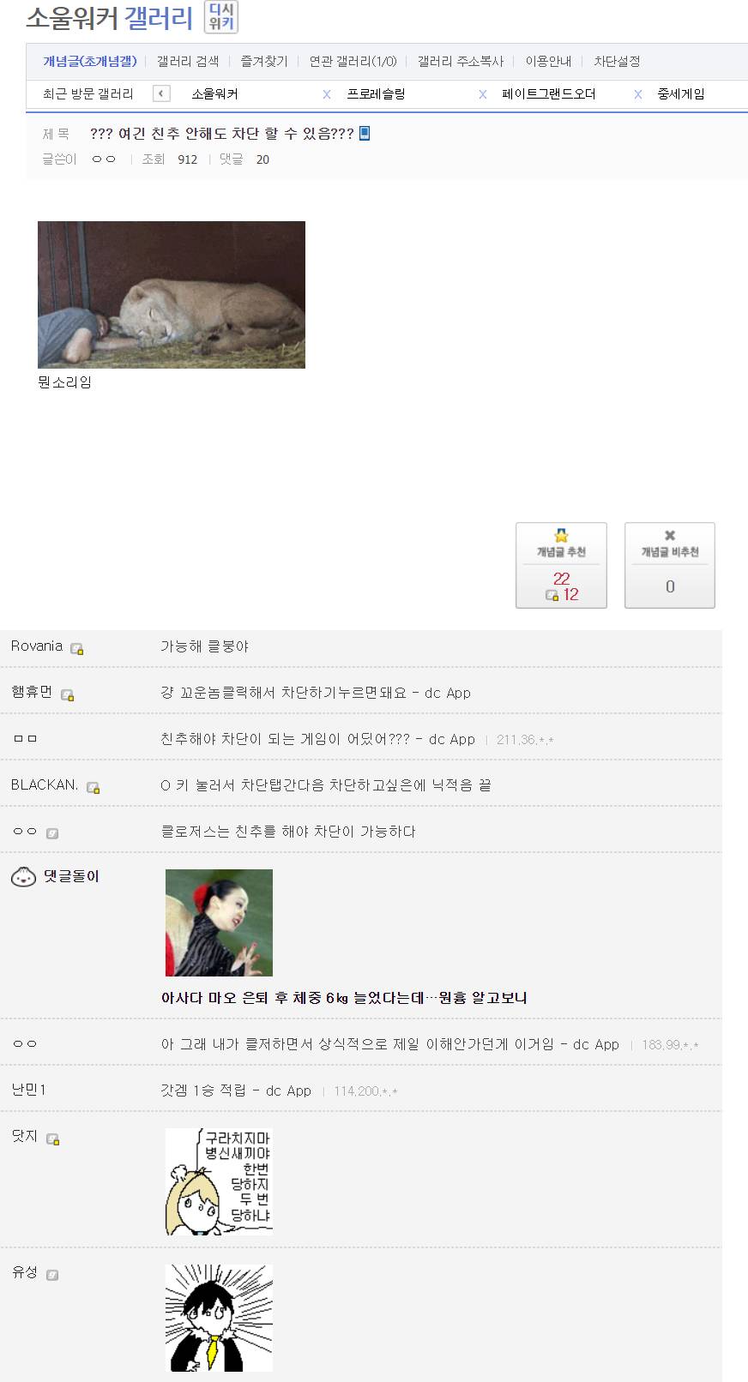Open the 아사다 마오 은퇴 ad headline link
This screenshot has width=748, height=1382.
pos(344,998)
